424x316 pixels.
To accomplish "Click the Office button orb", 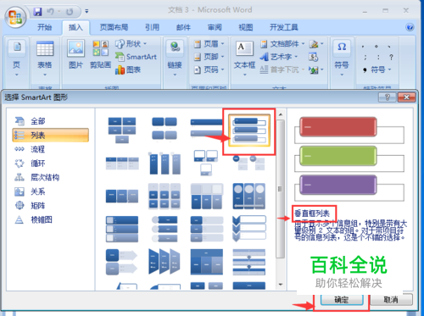I will coord(15,17).
